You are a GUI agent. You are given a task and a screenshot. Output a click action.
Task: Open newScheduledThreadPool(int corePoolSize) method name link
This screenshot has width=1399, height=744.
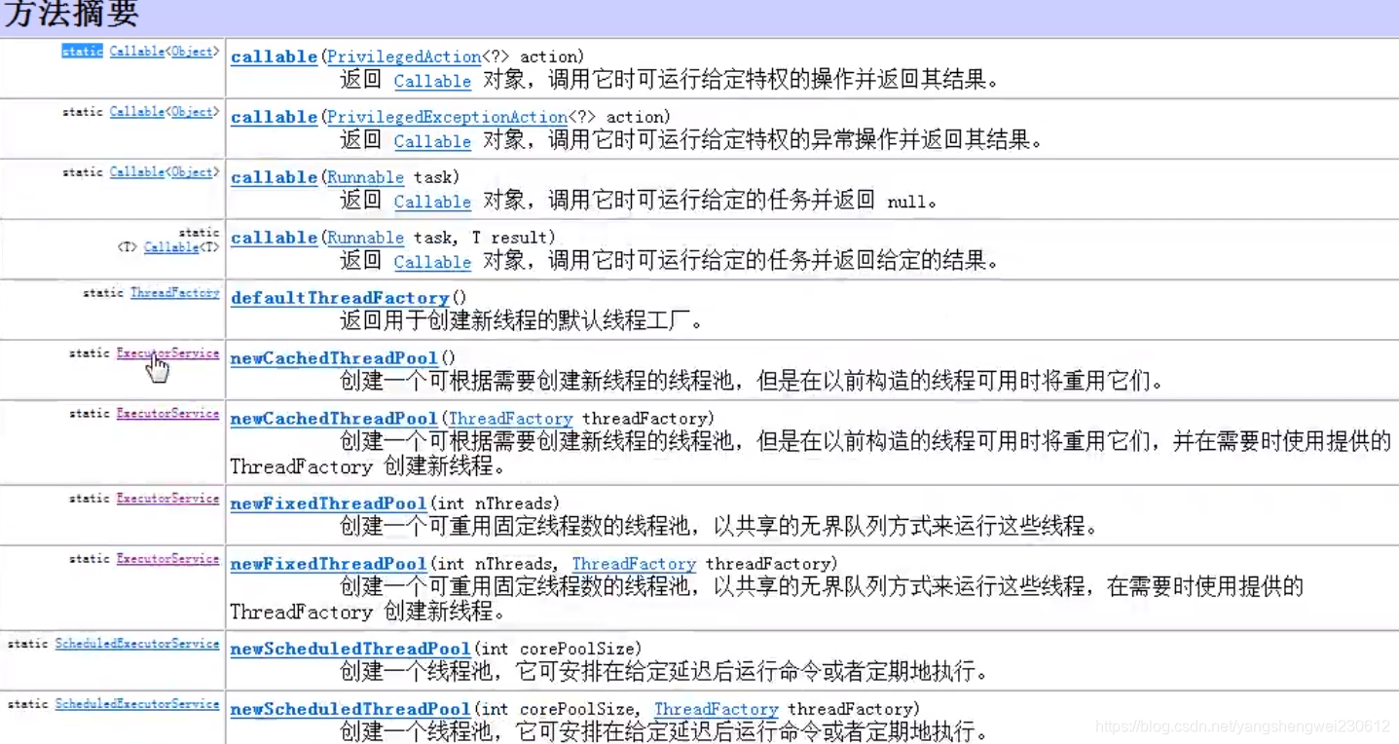tap(350, 649)
